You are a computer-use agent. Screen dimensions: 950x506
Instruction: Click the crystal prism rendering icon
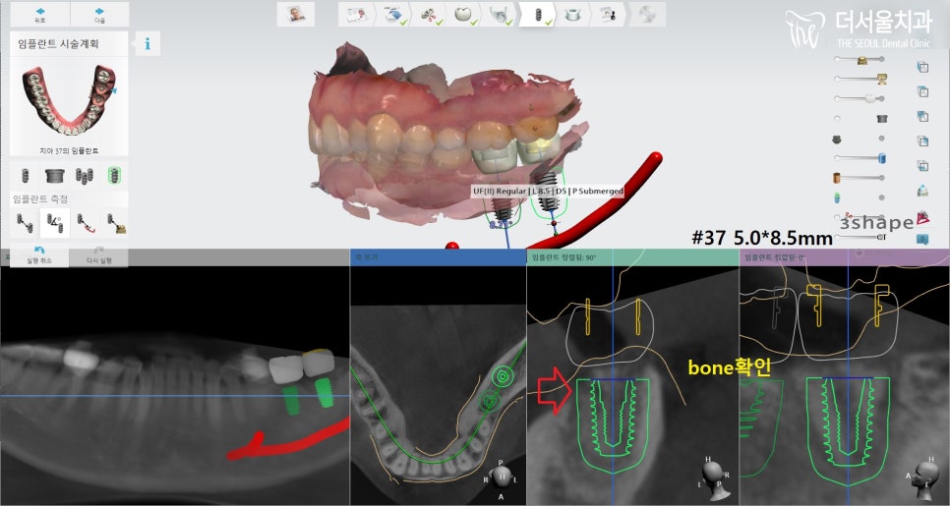(922, 191)
